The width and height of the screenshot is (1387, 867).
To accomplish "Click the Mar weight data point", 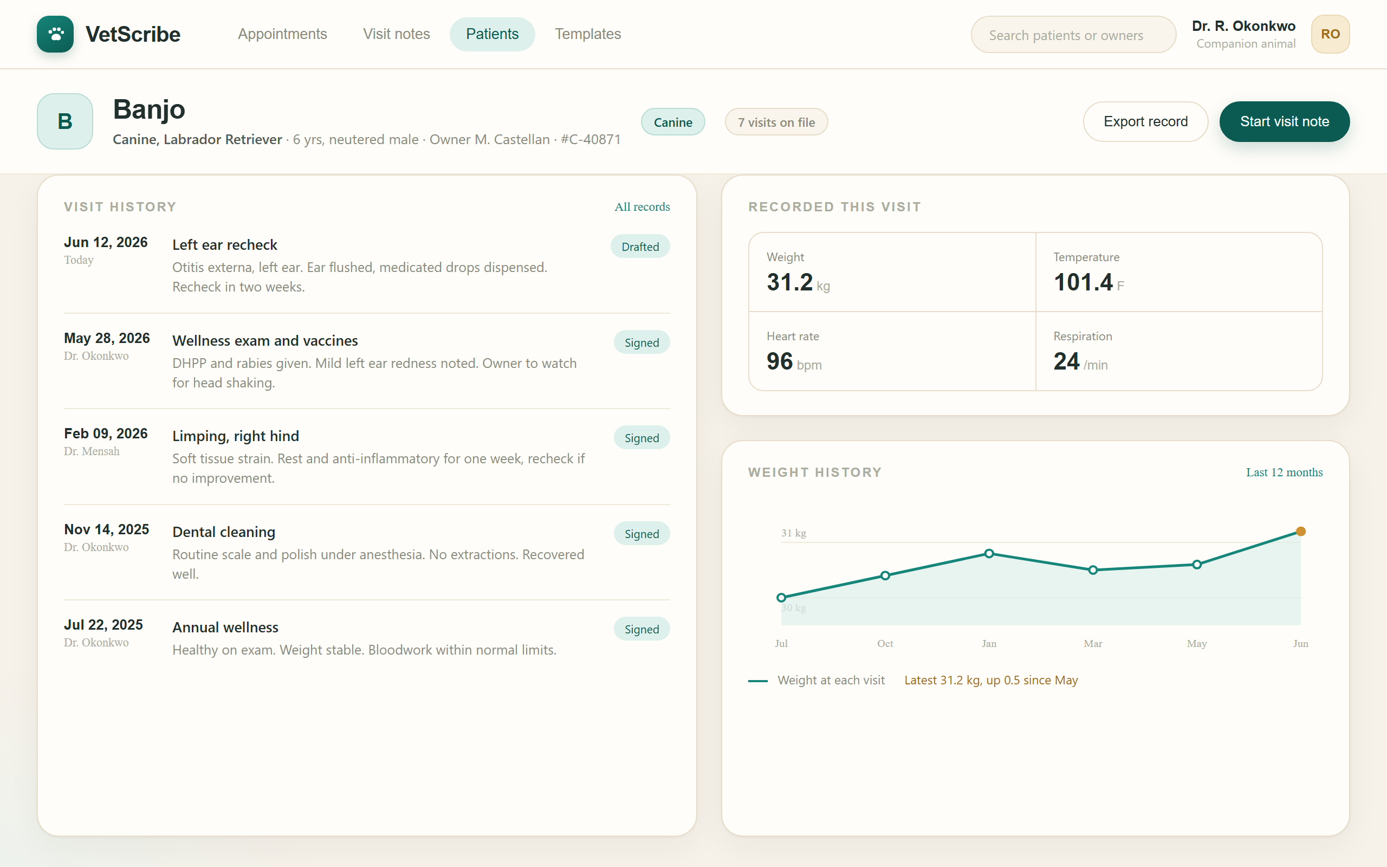I will [x=1093, y=570].
